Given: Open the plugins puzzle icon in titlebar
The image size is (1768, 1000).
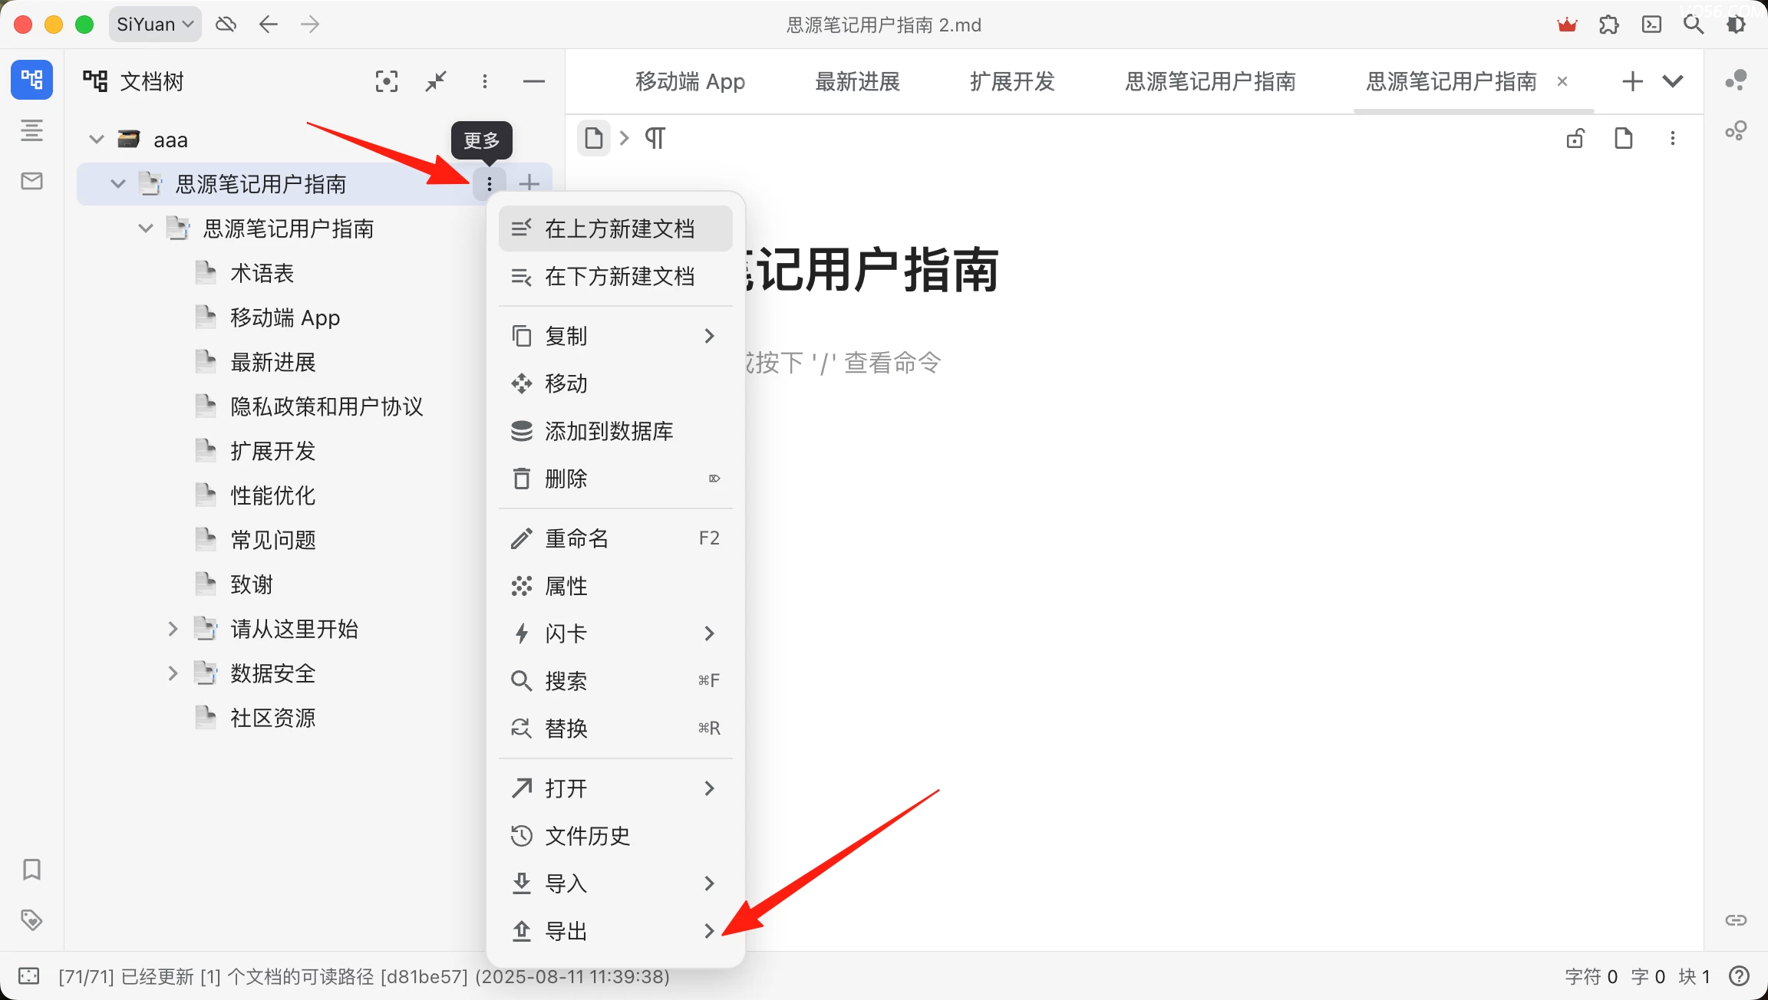Looking at the screenshot, I should pos(1609,25).
